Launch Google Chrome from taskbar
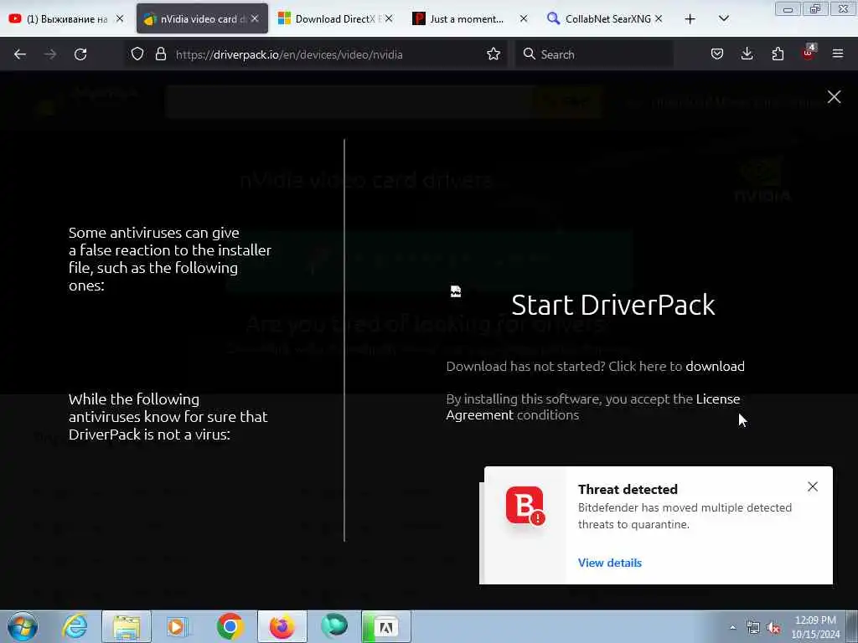Viewport: 858px width, 643px height. click(x=230, y=626)
